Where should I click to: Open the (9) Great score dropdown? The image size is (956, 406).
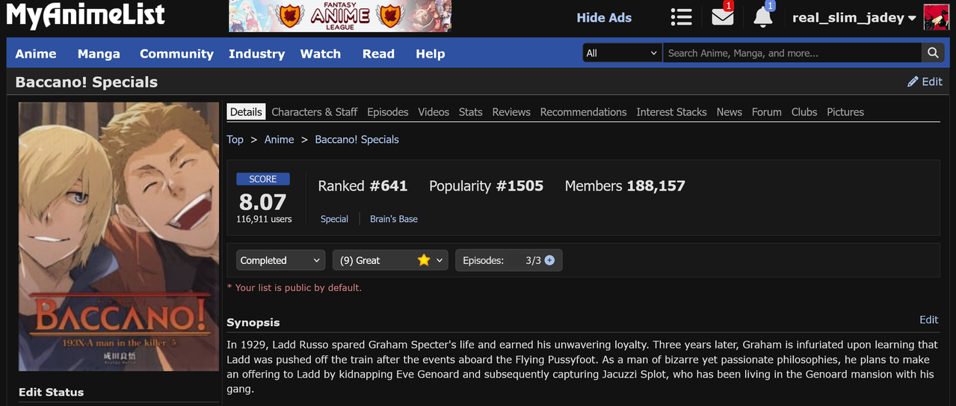[390, 260]
